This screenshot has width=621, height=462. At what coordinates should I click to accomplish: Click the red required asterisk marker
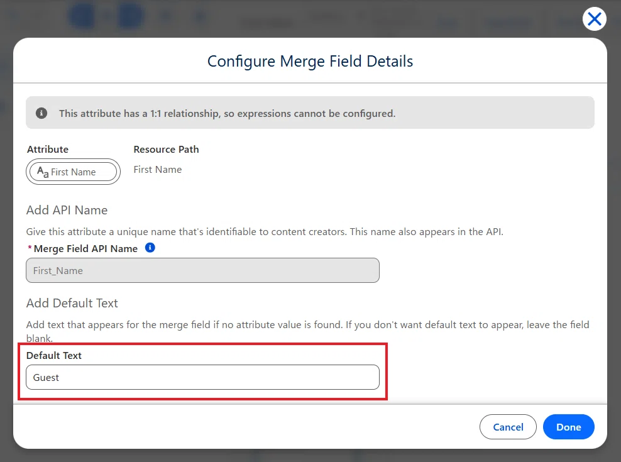[x=30, y=248]
